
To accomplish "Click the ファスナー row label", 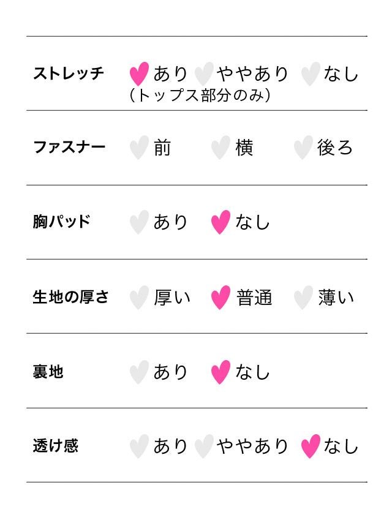I will point(69,148).
